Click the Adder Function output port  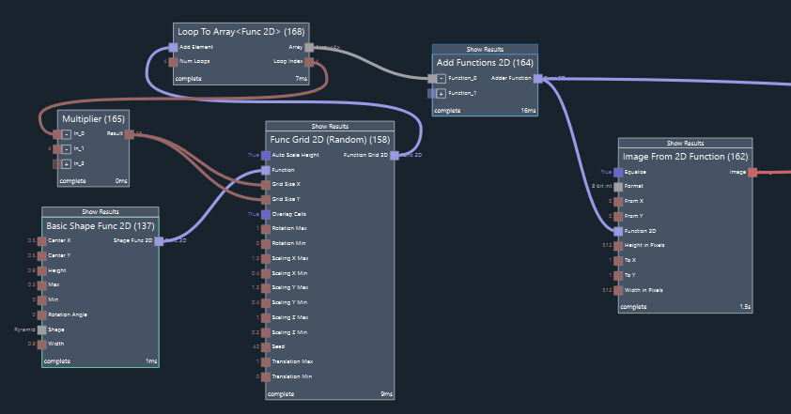[x=537, y=79]
